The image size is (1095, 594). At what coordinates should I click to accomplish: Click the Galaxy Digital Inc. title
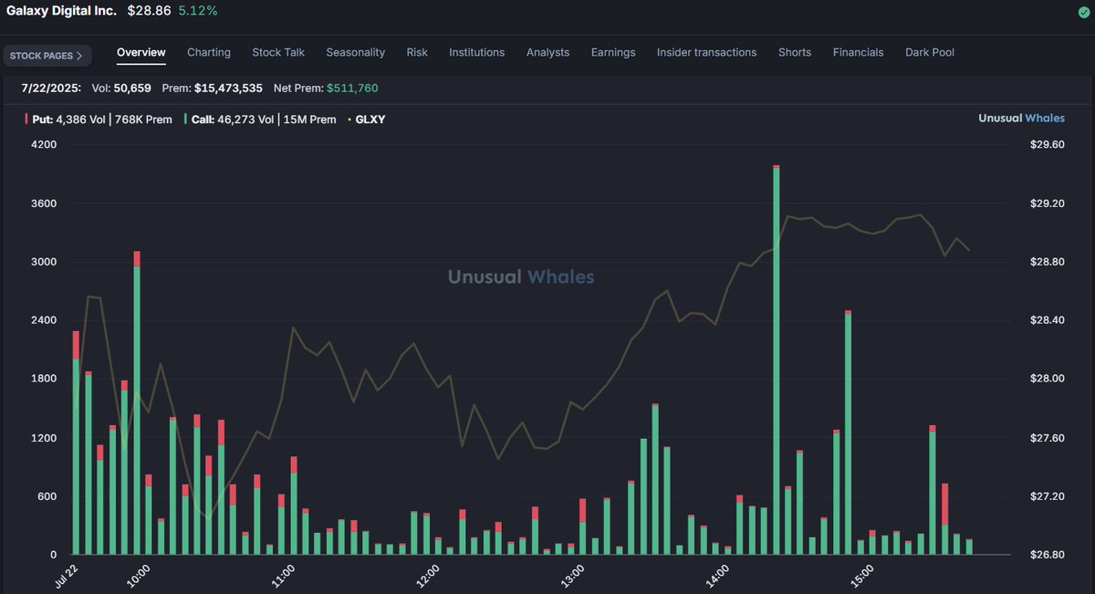tap(61, 11)
